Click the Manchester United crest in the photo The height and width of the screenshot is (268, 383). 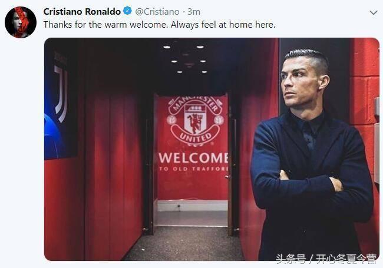(x=195, y=121)
